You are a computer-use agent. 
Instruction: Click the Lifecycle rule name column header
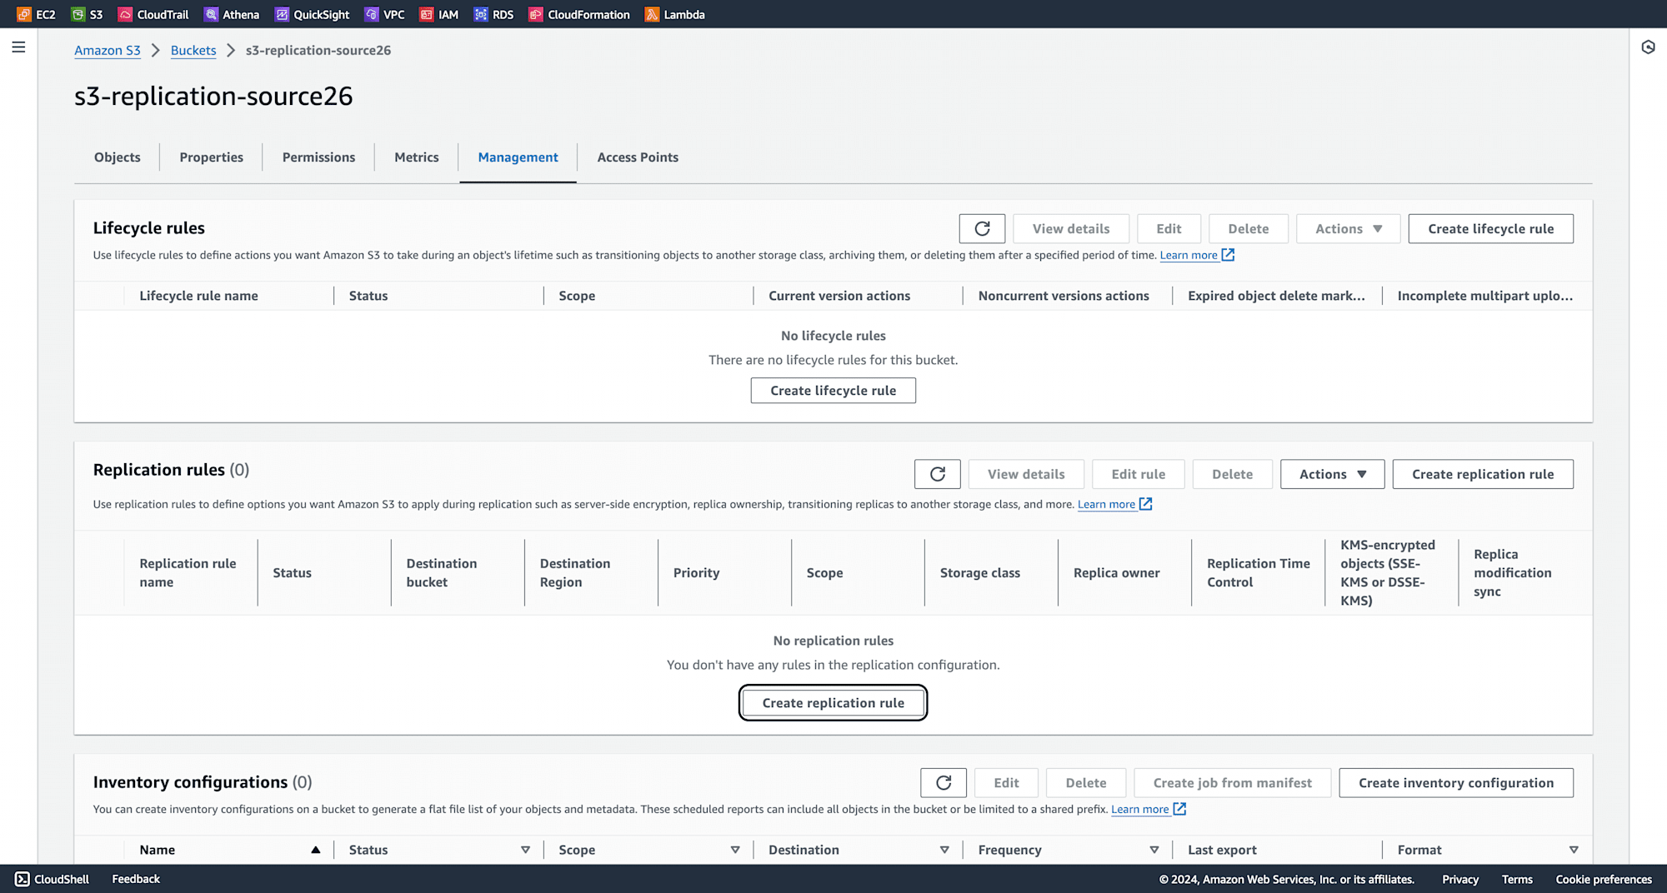(198, 296)
